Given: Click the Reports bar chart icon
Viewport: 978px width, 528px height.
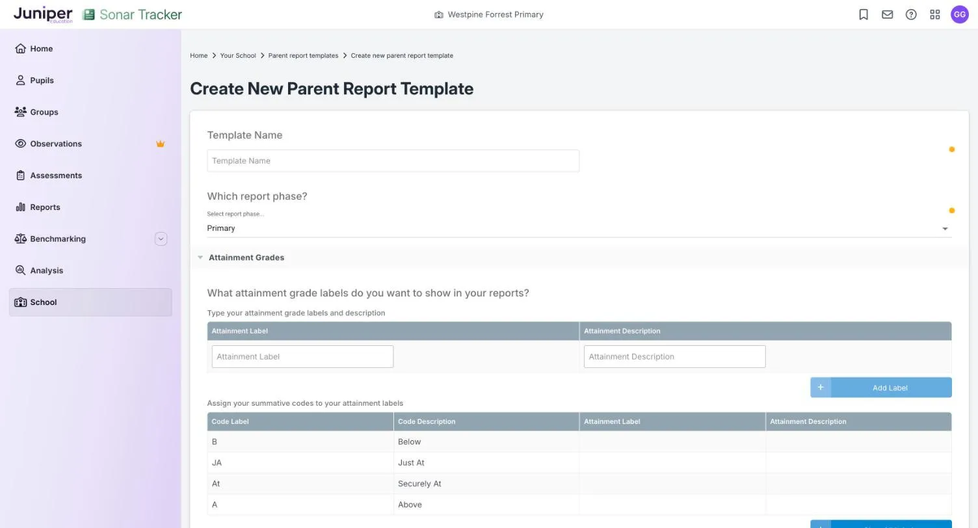Looking at the screenshot, I should point(20,207).
